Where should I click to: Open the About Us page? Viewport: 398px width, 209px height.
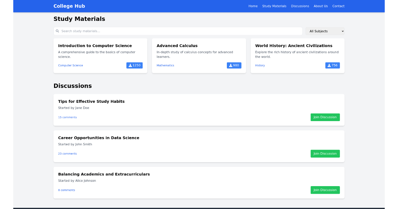(320, 6)
